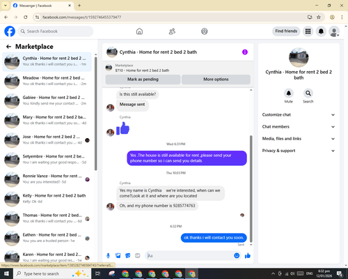Image resolution: width=348 pixels, height=279 pixels.
Task: Click message with phone number 9285774763
Action: [x=157, y=206]
